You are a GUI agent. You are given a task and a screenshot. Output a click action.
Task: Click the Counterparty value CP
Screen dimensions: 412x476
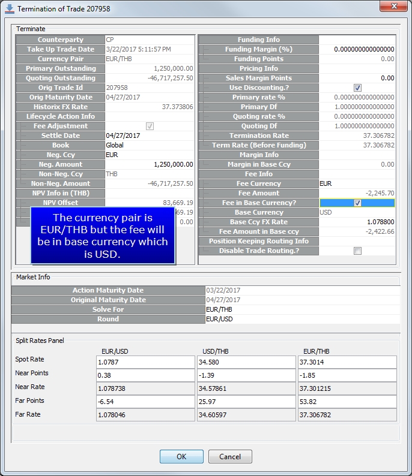coord(150,40)
